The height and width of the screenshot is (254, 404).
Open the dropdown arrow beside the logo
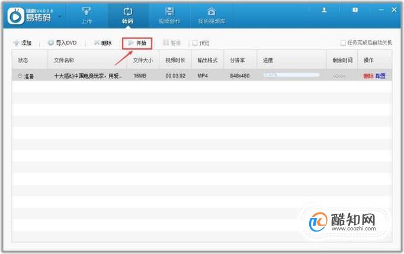pyautogui.click(x=60, y=17)
